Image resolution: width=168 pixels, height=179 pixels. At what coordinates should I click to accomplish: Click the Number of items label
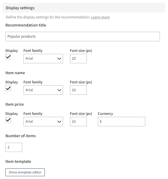point(20,136)
